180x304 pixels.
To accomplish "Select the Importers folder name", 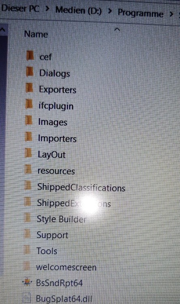I will coord(57,139).
